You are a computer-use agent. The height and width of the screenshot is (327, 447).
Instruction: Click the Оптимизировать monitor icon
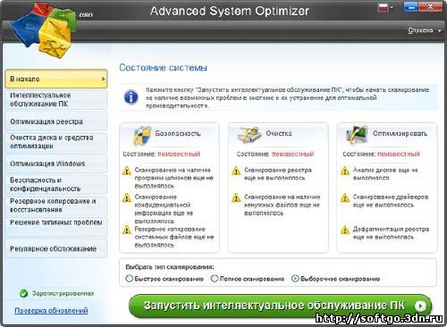coord(357,135)
